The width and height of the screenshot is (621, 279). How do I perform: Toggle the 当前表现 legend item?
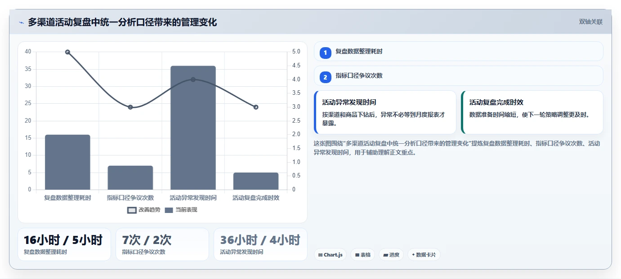pos(181,210)
